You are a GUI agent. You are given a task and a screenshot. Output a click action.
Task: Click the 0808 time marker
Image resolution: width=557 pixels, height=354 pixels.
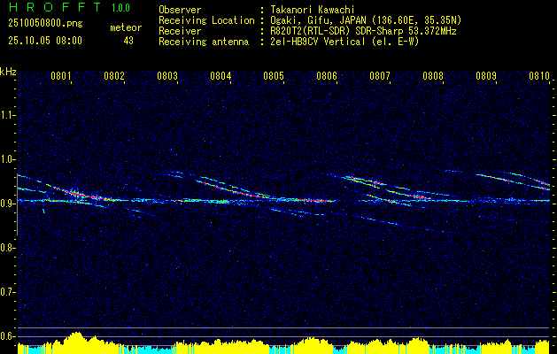433,76
